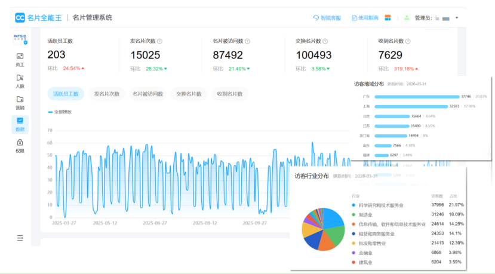The width and height of the screenshot is (495, 274).
Task: Open 智能客服 smart customer service
Action: tap(327, 18)
